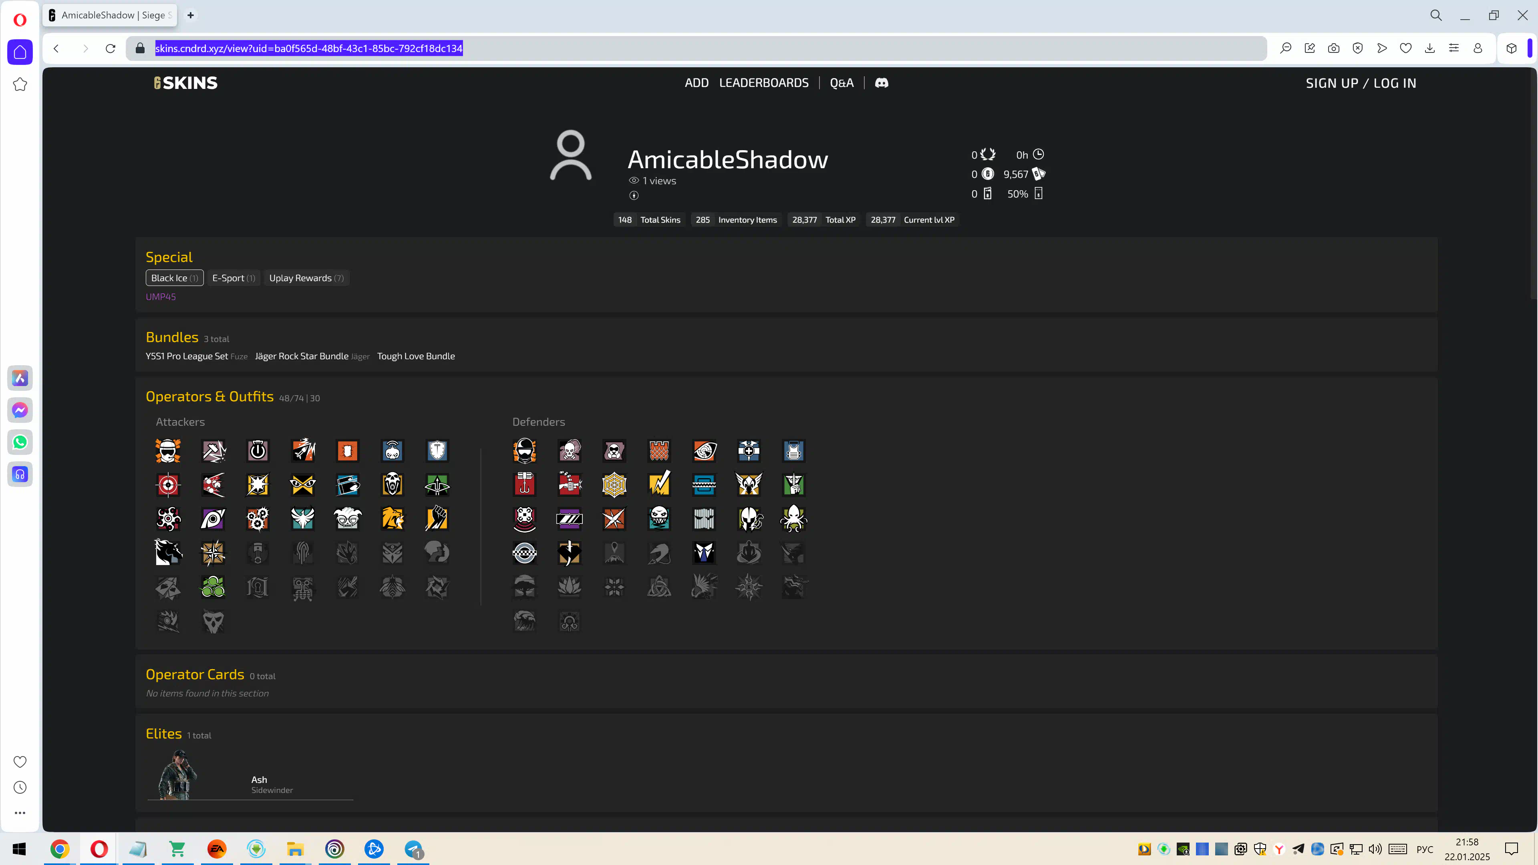The height and width of the screenshot is (865, 1538).
Task: Click the Blackbeard skull operator icon
Action: [392, 485]
